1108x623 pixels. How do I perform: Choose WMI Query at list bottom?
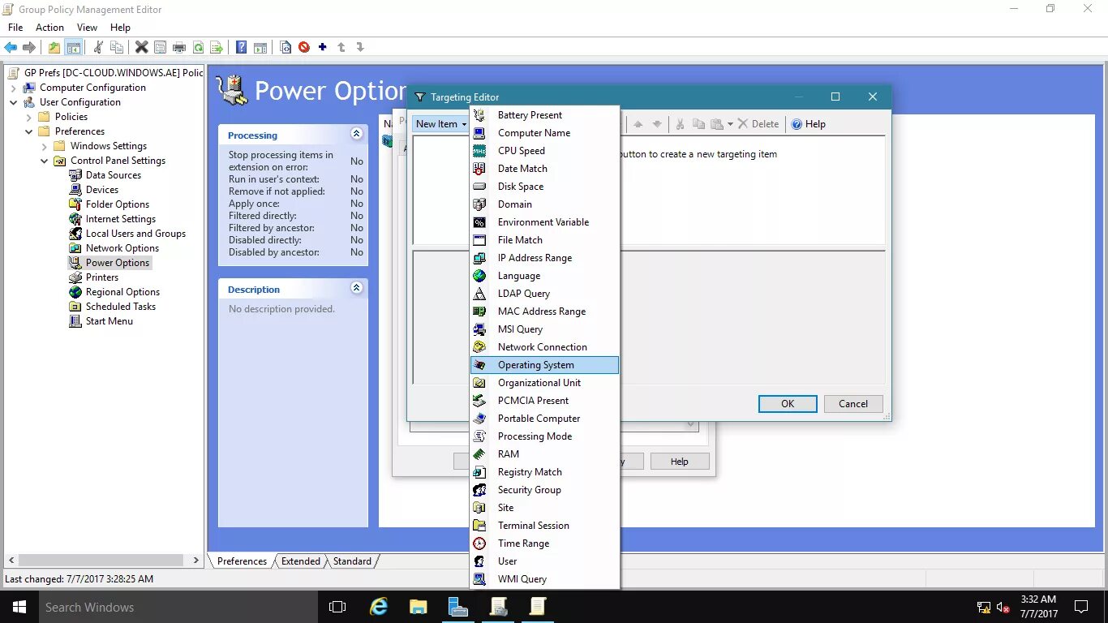pos(544,579)
